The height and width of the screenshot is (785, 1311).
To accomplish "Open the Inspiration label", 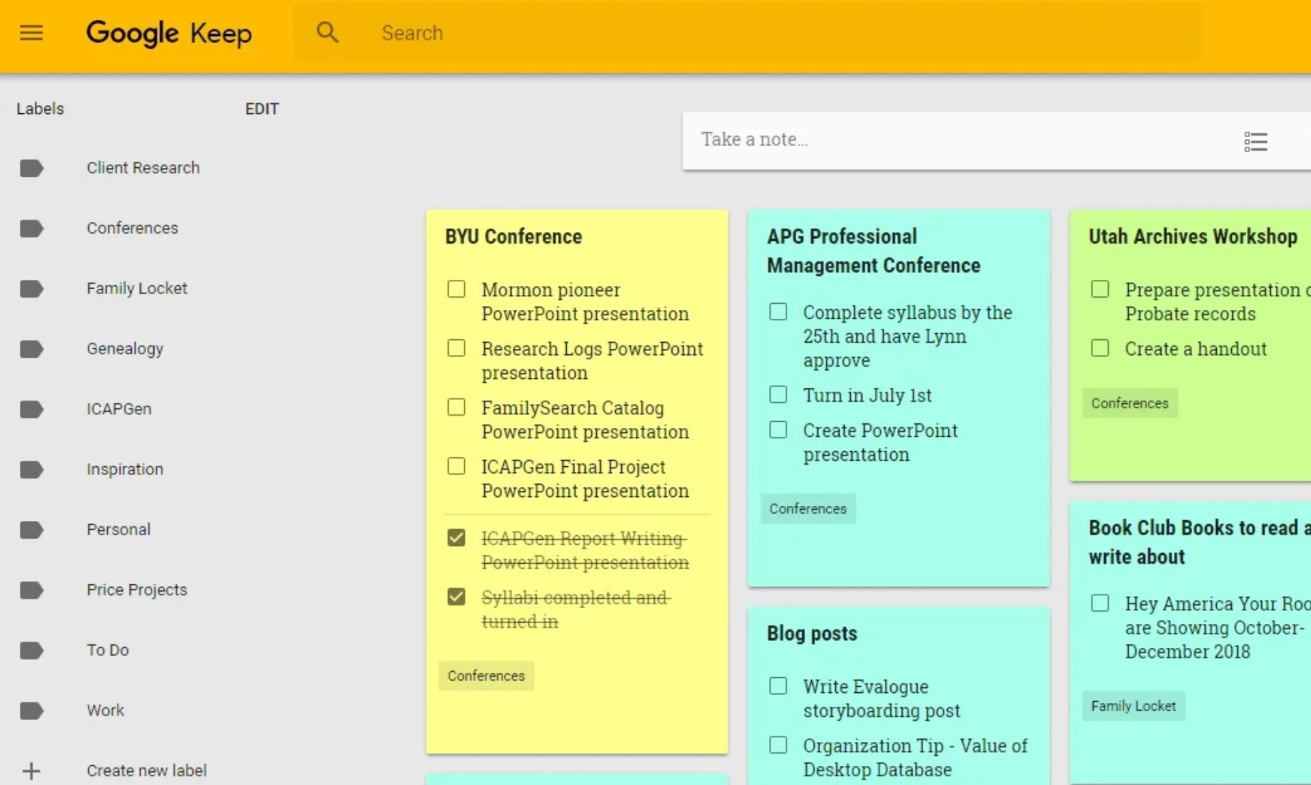I will point(125,470).
